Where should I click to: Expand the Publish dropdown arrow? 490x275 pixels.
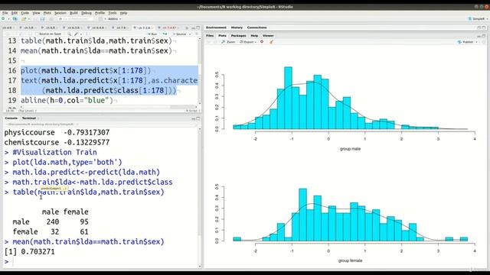coord(477,42)
